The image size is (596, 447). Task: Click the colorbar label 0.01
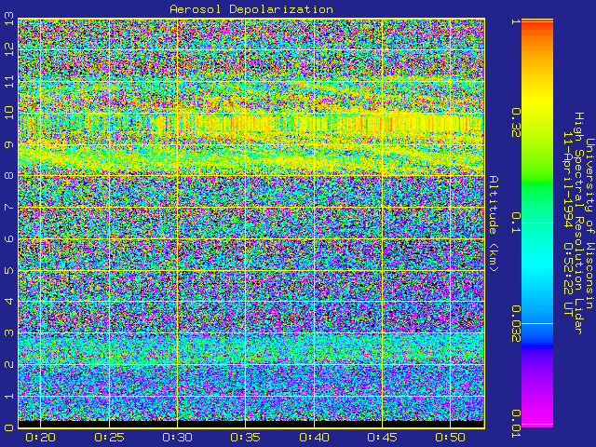(x=516, y=424)
